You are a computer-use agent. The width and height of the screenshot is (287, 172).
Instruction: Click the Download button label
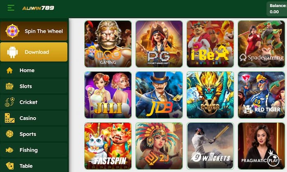tap(37, 52)
